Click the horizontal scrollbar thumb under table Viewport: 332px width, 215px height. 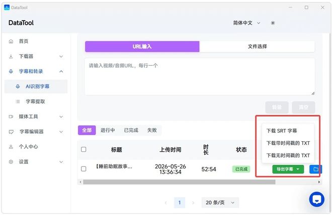pos(179,182)
